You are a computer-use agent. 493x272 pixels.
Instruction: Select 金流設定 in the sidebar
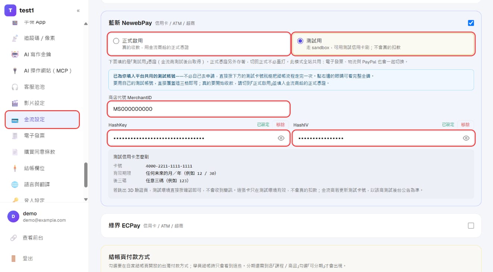42,119
